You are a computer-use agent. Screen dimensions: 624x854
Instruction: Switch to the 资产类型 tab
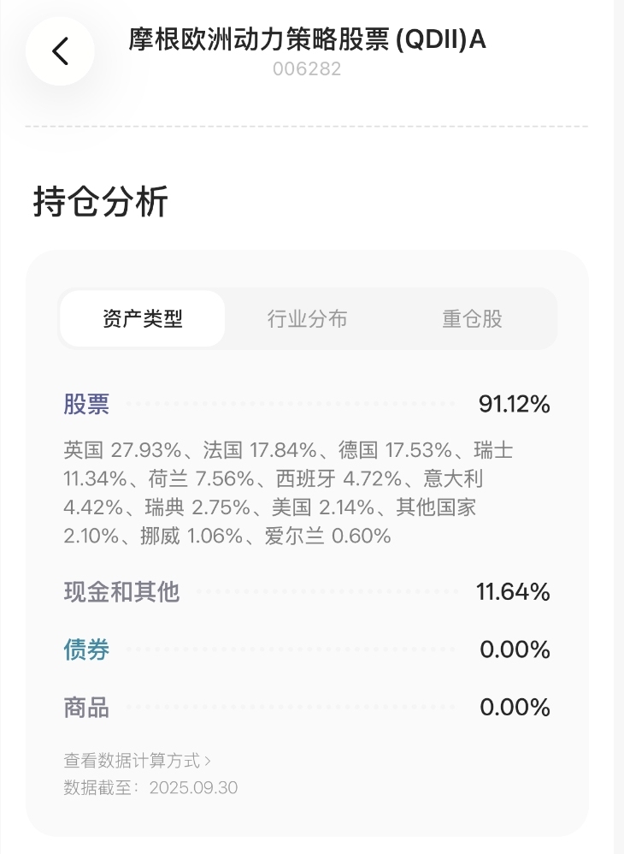pyautogui.click(x=142, y=319)
